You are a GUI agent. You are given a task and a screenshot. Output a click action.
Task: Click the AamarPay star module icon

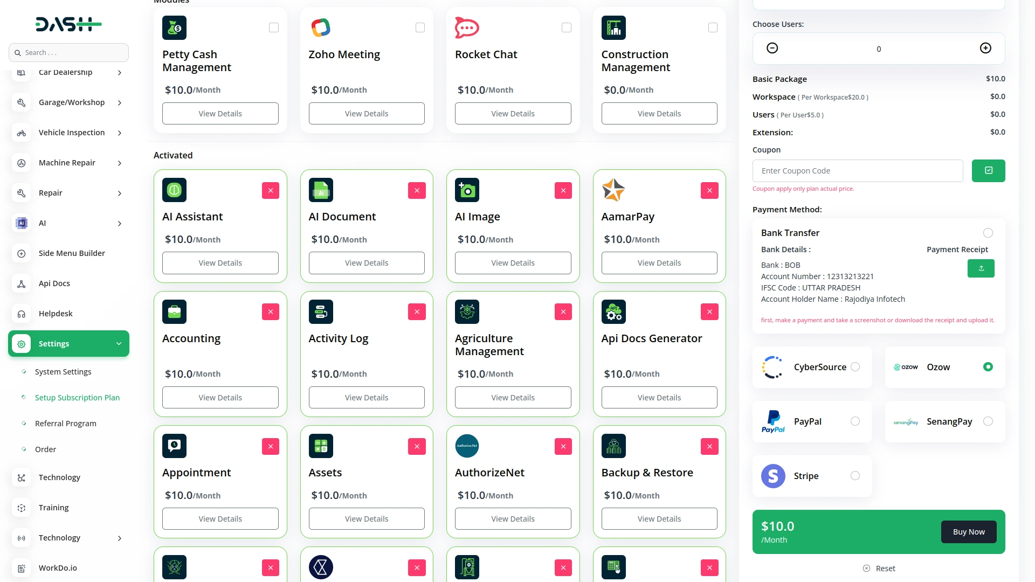tap(613, 190)
